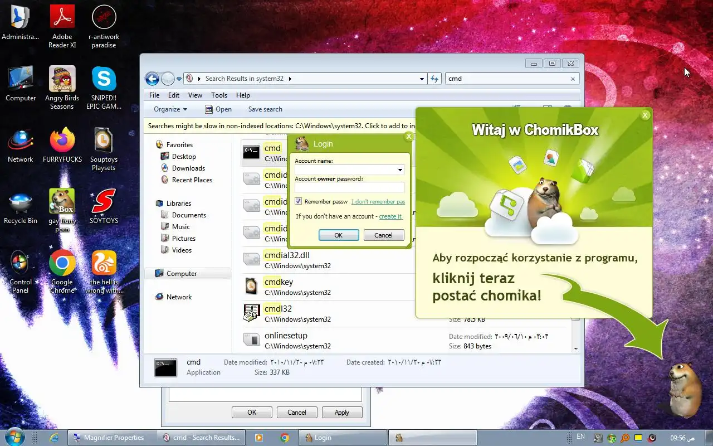Viewport: 713px width, 446px height.
Task: Select the SOYTOYS desktop icon
Action: (x=104, y=206)
